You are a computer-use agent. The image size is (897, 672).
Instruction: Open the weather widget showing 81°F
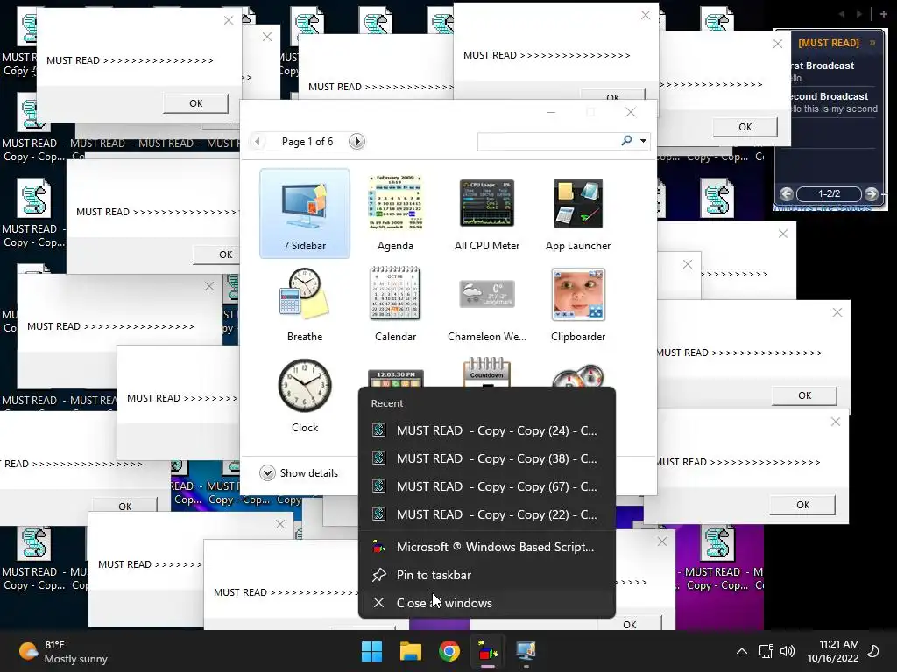point(63,651)
